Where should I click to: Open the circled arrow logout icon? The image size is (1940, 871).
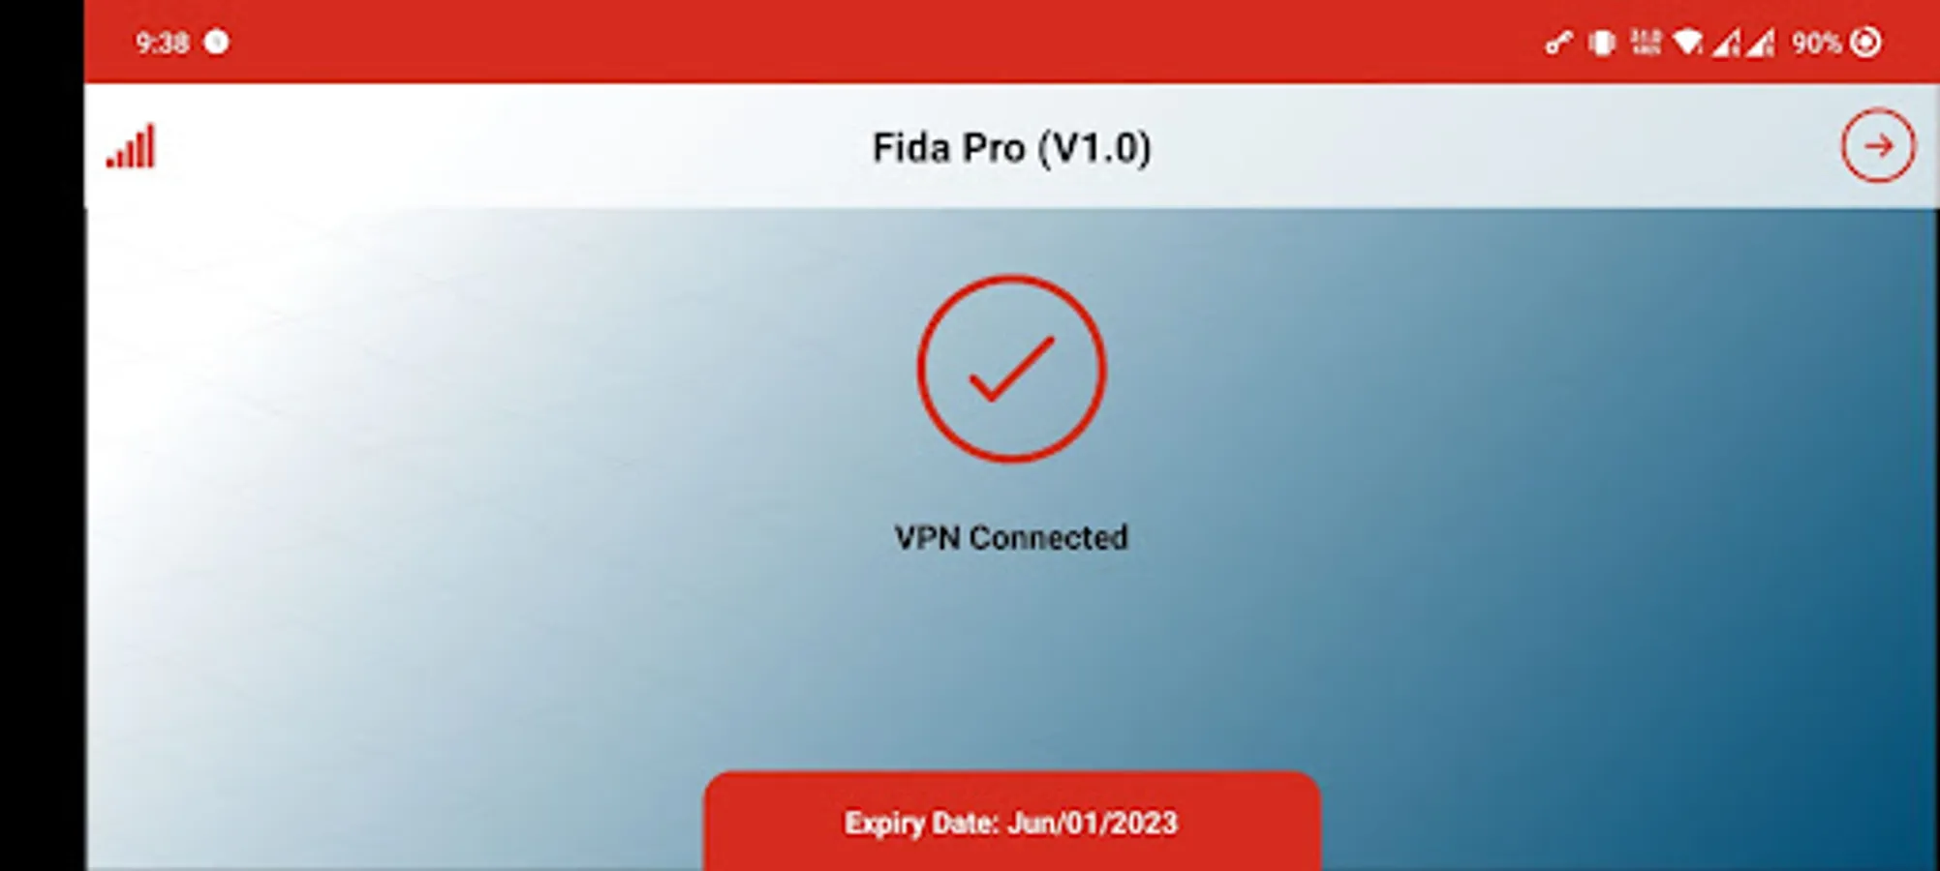coord(1877,146)
